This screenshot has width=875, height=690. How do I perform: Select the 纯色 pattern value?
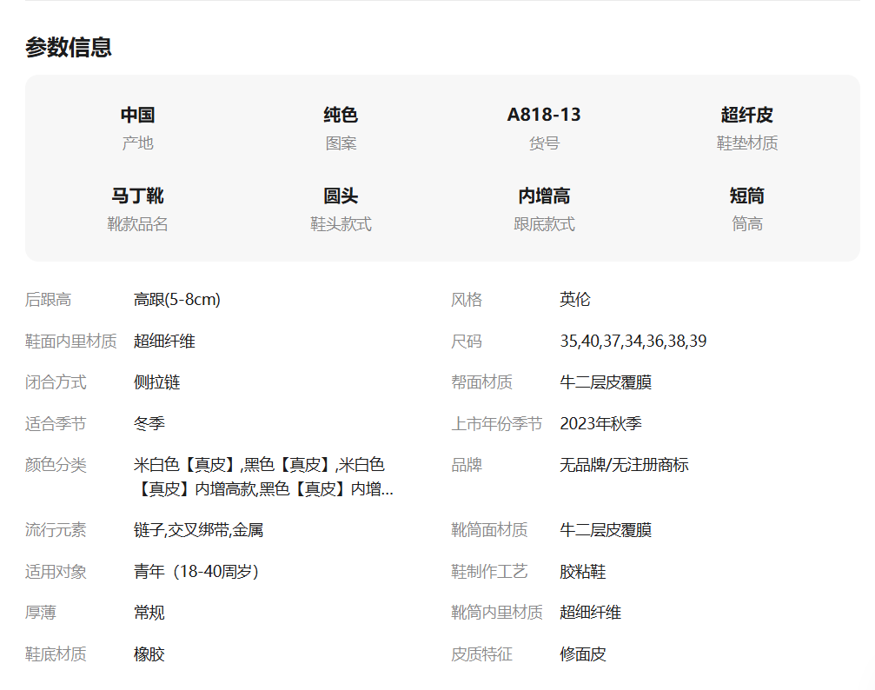(341, 115)
